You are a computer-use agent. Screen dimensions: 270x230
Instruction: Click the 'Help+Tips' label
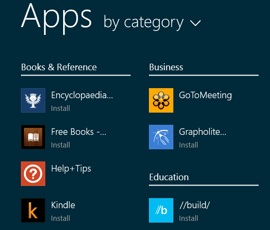pyautogui.click(x=71, y=168)
